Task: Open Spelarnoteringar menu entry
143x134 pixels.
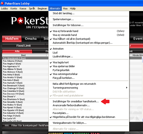Action: (x=89, y=19)
